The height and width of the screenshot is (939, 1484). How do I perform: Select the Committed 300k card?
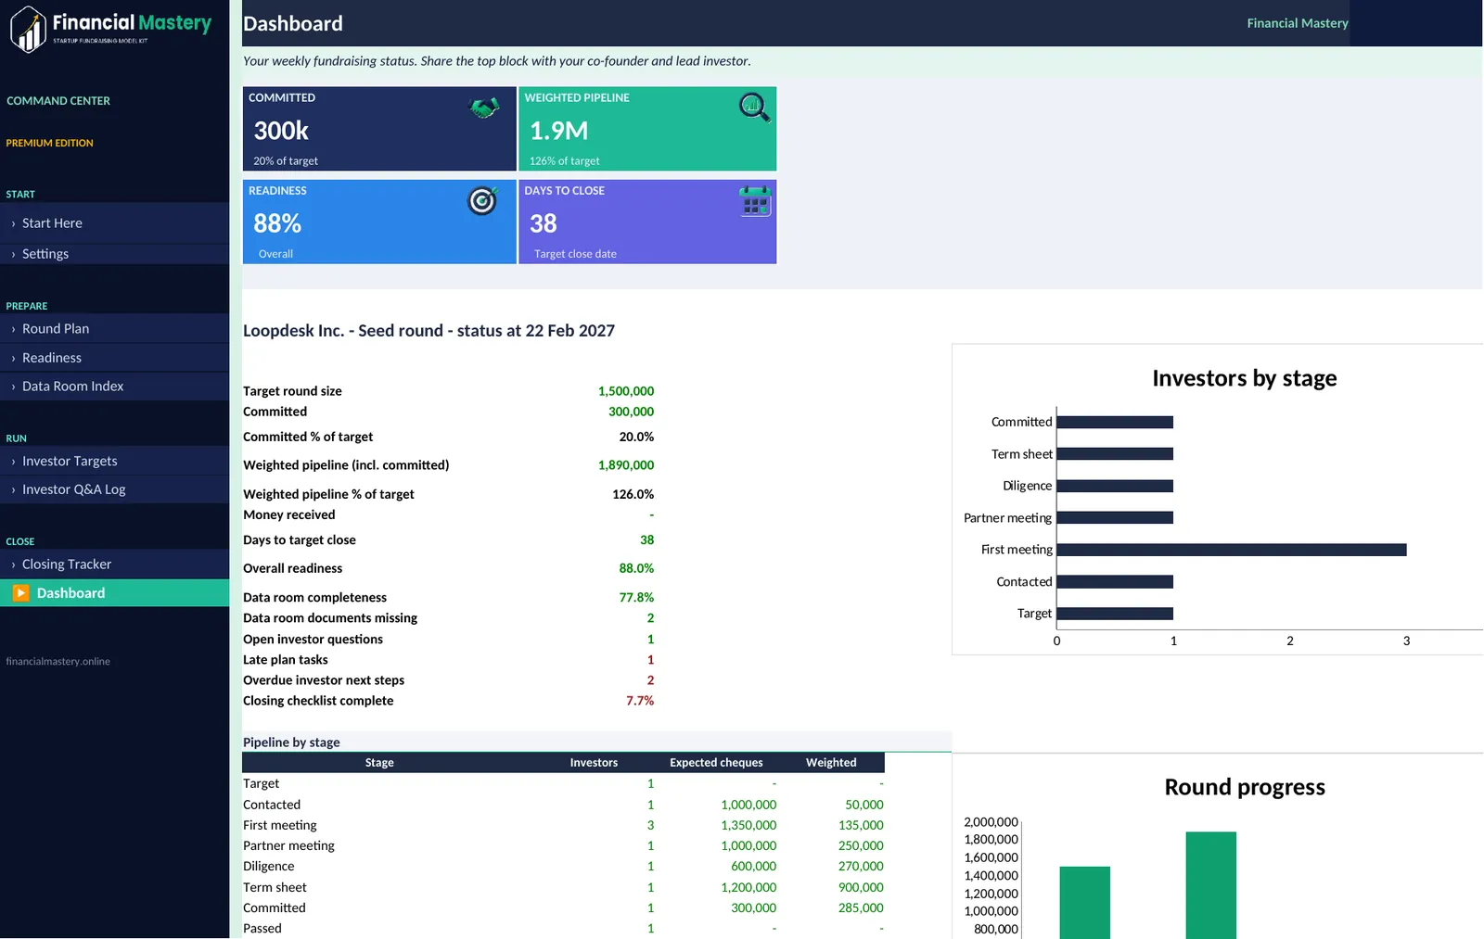pos(379,129)
